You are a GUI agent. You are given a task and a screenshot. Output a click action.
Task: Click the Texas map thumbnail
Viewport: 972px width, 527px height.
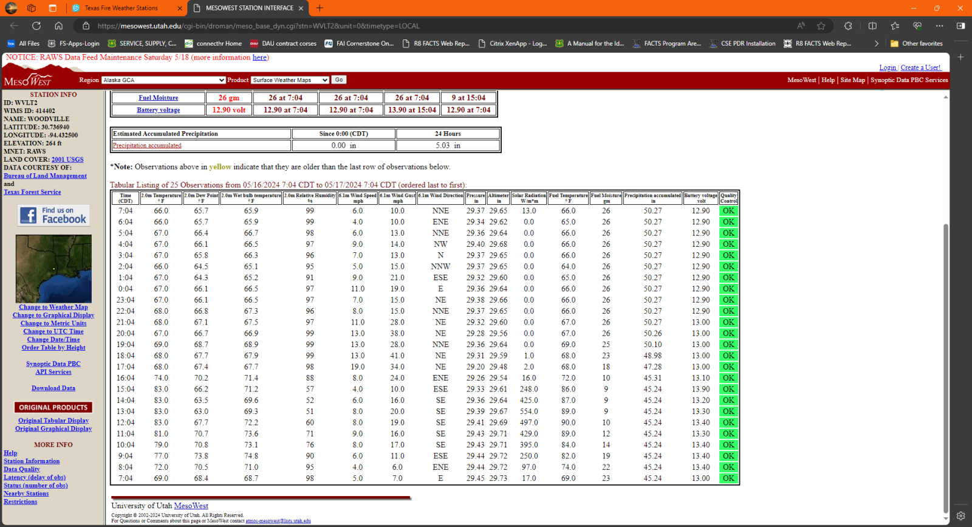point(53,269)
